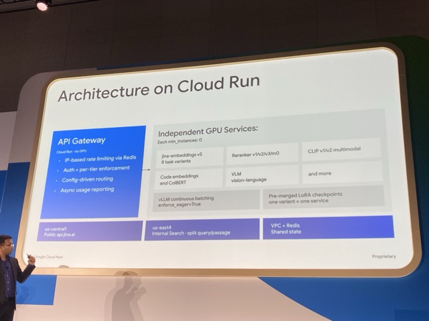Select the 'enforce_eager=True' line
This screenshot has height=321, width=429.
tap(180, 205)
